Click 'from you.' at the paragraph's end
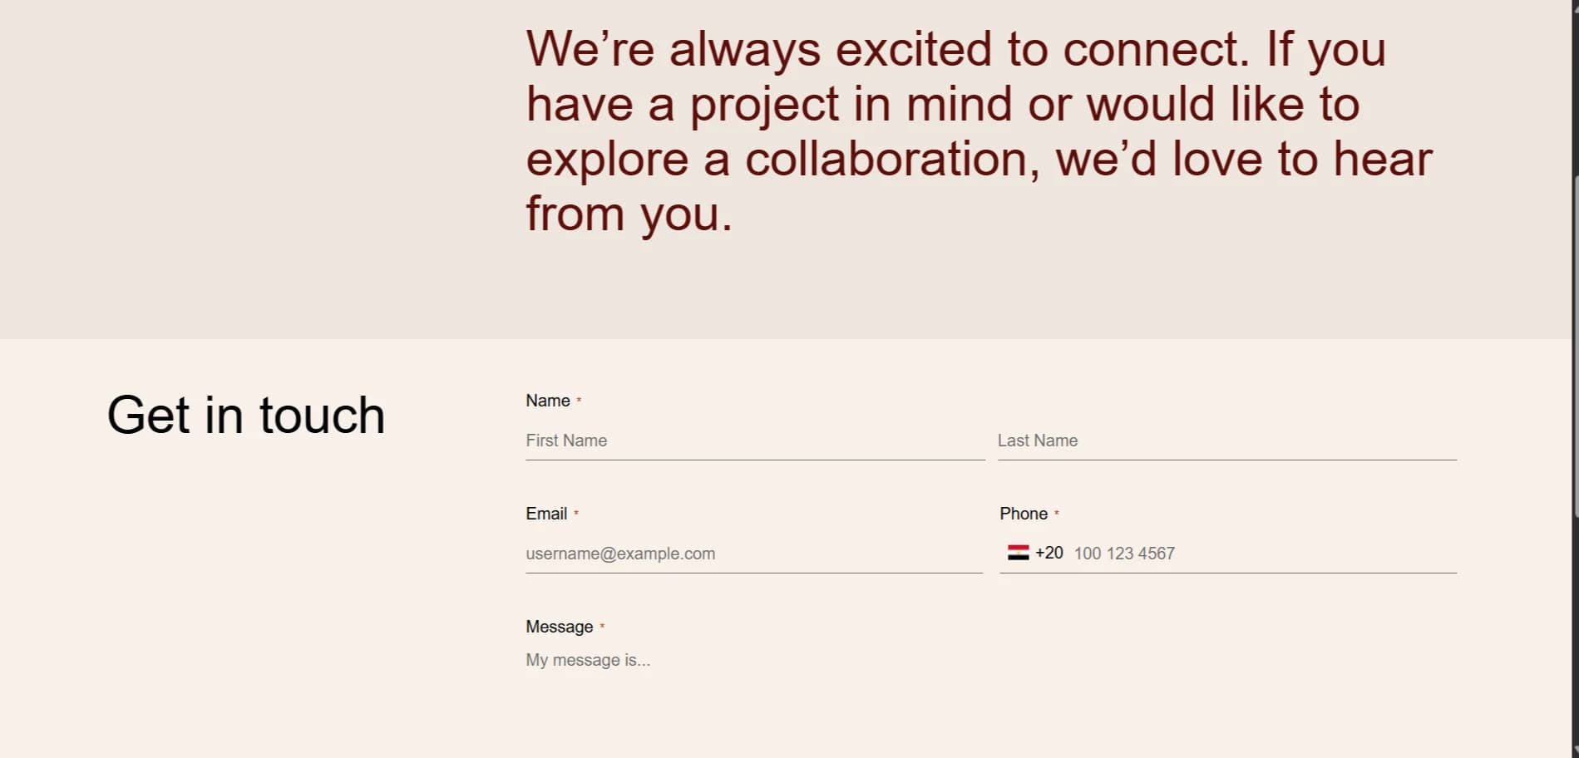The image size is (1579, 758). pyautogui.click(x=629, y=214)
